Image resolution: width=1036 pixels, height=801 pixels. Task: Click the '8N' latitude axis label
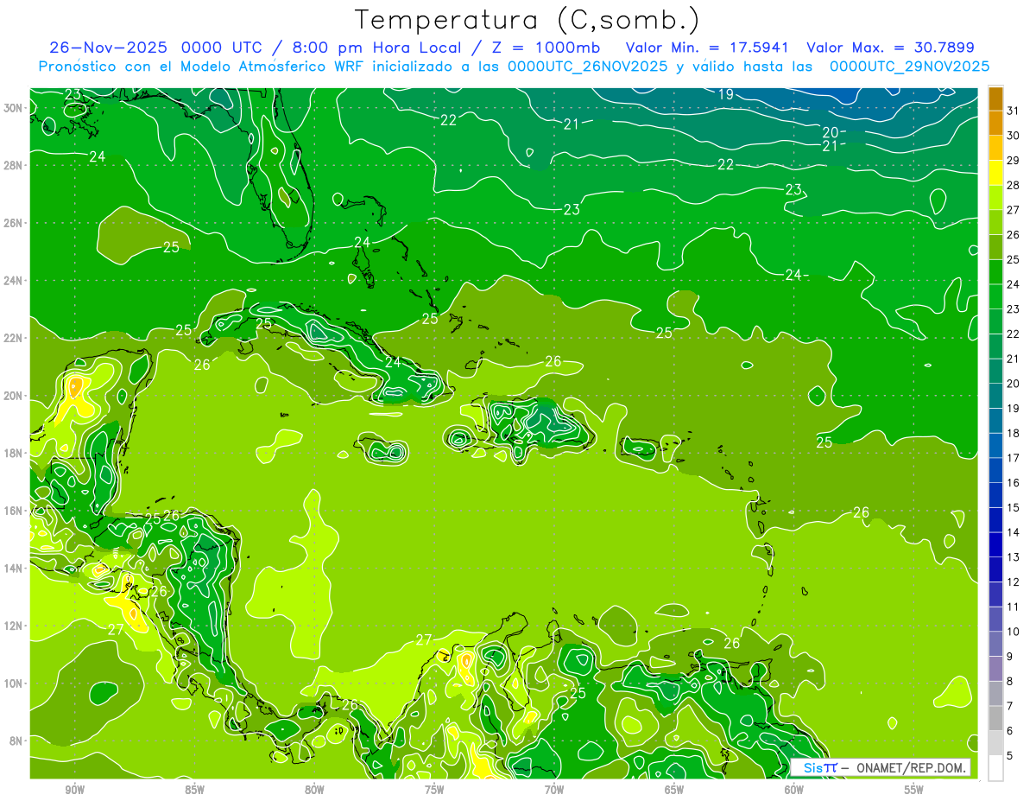point(17,741)
